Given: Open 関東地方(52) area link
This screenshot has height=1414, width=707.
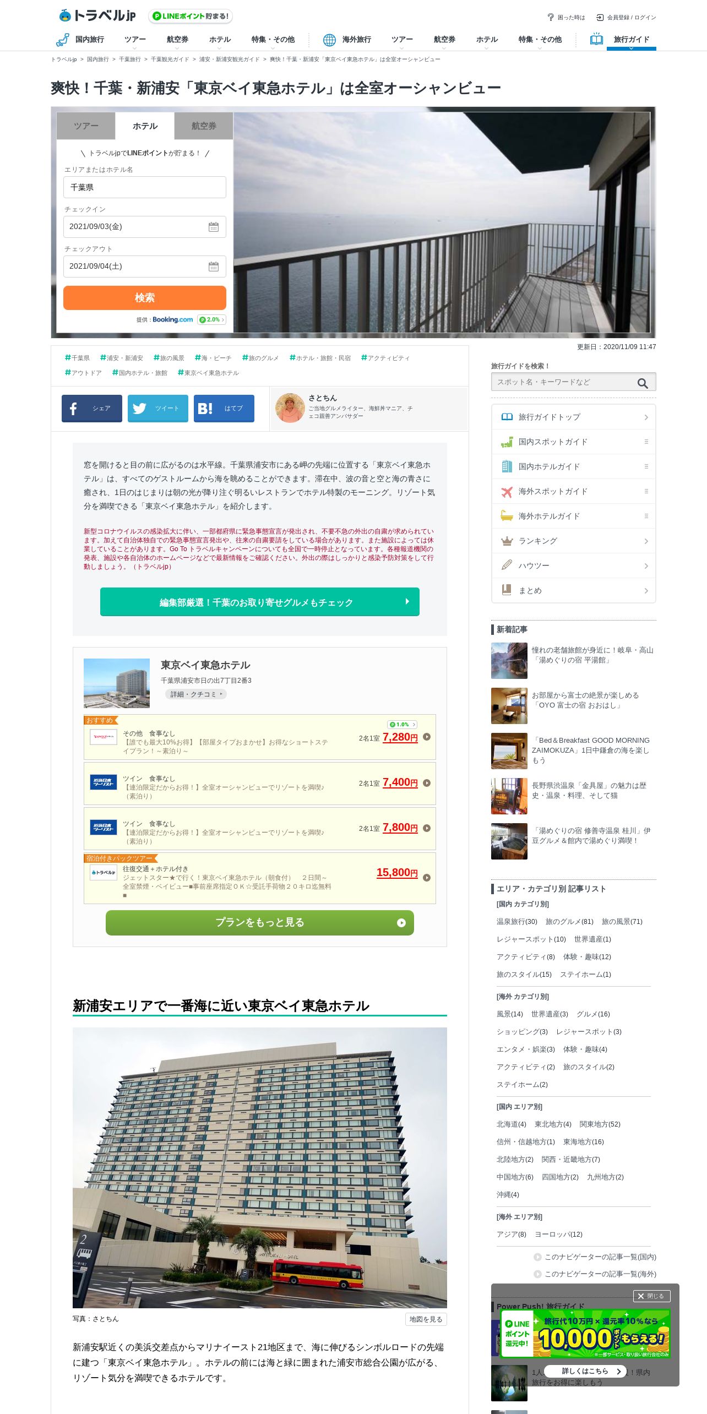Looking at the screenshot, I should (x=600, y=1124).
